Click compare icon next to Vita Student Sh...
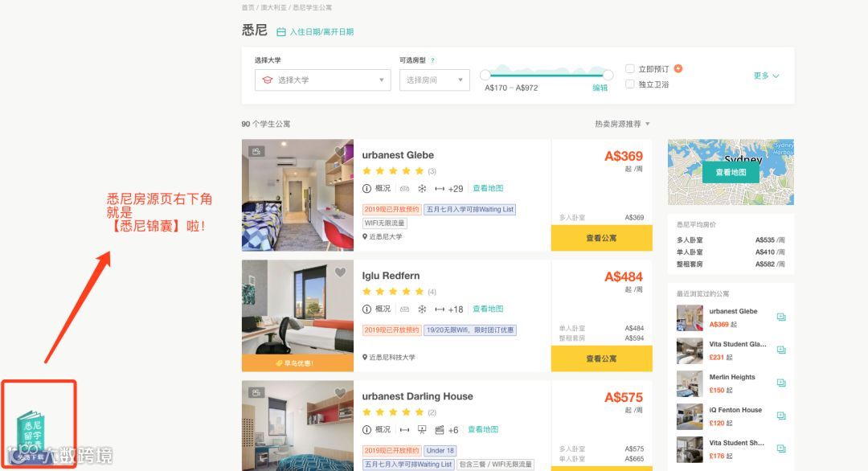 click(x=781, y=448)
